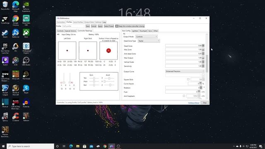Open Battle.net desktop shortcut
The image size is (265, 149).
coord(16,34)
